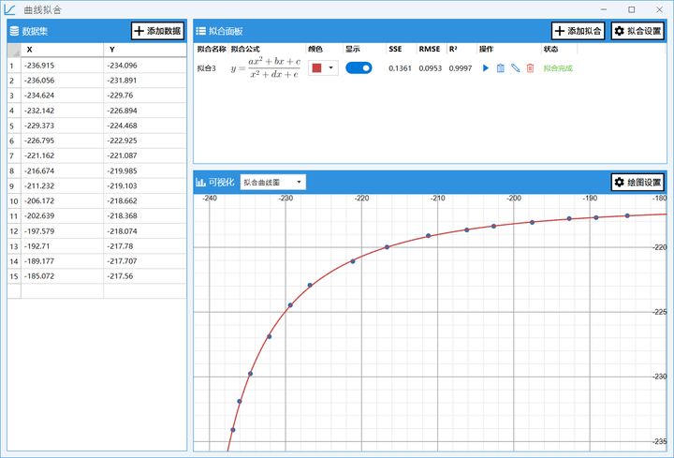674x458 pixels.
Task: Click the 数据集 database icon
Action: pos(14,31)
